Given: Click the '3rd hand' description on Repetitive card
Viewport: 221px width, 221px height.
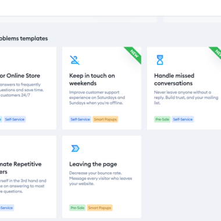Looking at the screenshot, I should tap(23, 186).
